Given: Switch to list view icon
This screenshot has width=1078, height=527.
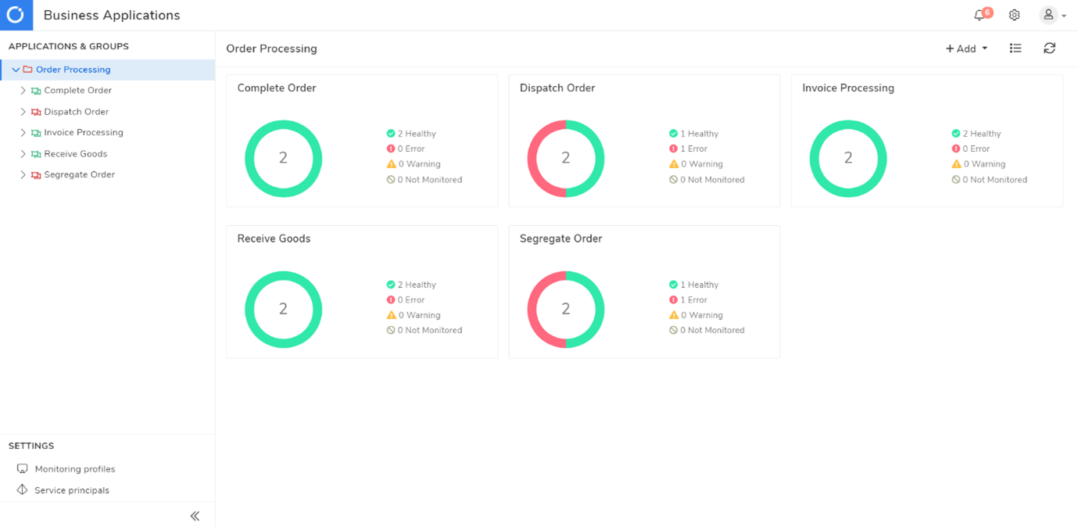Looking at the screenshot, I should (x=1015, y=48).
